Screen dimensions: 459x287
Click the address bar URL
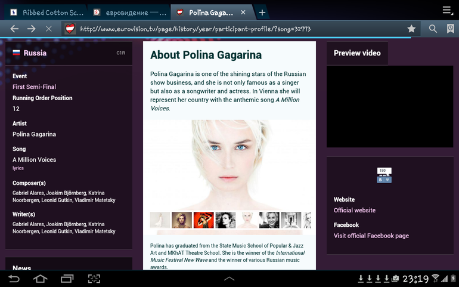tap(196, 29)
